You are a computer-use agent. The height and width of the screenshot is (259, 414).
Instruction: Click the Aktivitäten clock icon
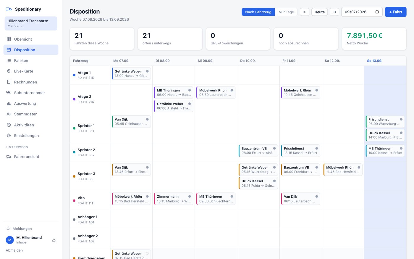click(9, 125)
